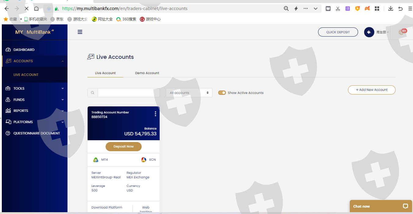The width and height of the screenshot is (413, 214).
Task: Click the Deposit Now button
Action: (124, 146)
